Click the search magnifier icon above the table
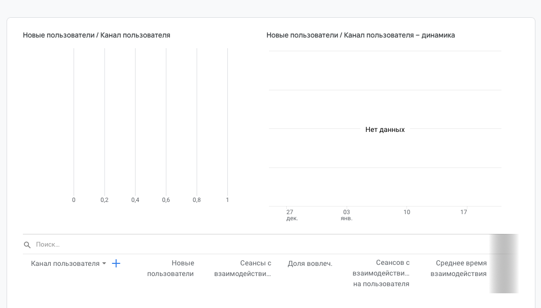This screenshot has height=308, width=541. pyautogui.click(x=27, y=245)
